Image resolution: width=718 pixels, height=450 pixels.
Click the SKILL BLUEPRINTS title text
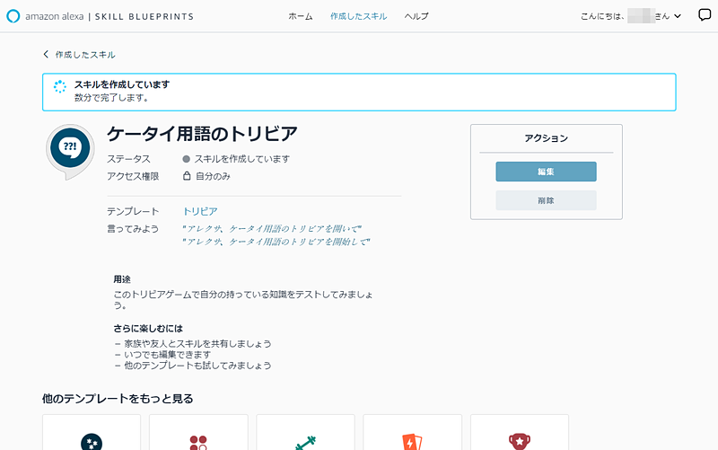tap(144, 16)
